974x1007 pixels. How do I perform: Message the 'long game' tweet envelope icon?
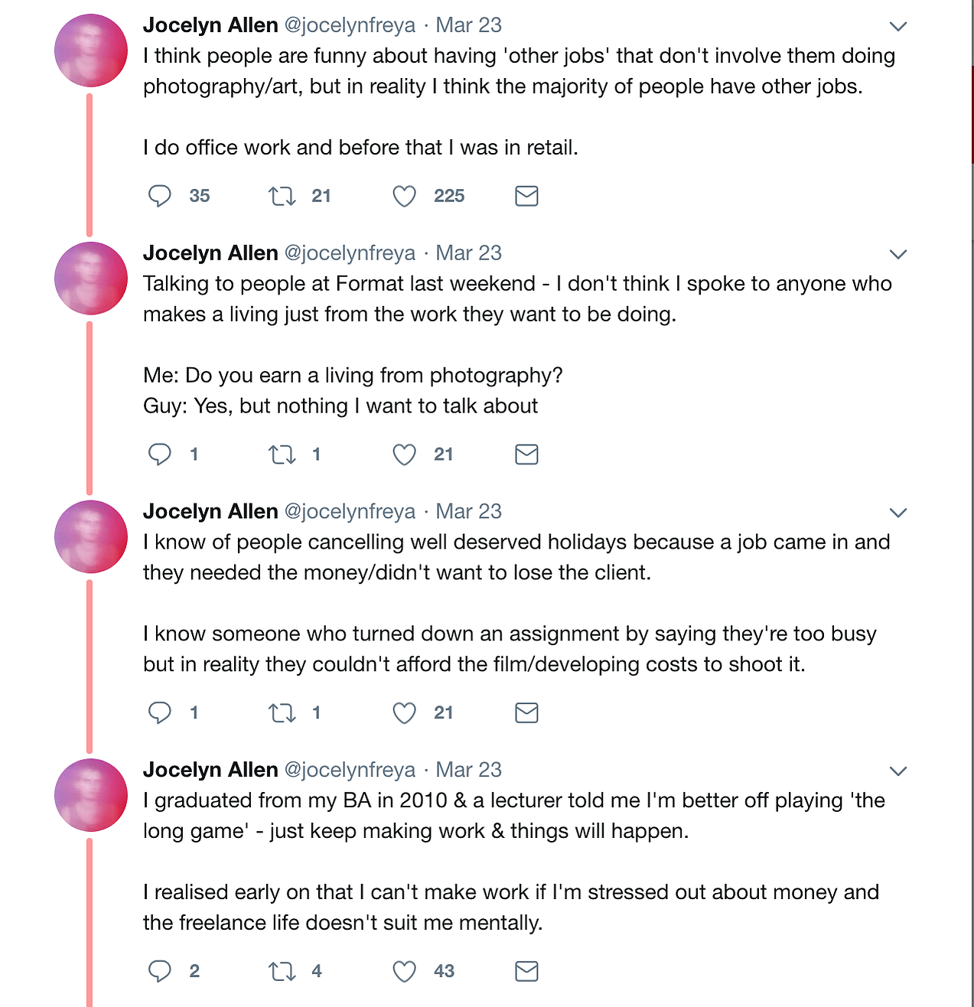tap(526, 972)
